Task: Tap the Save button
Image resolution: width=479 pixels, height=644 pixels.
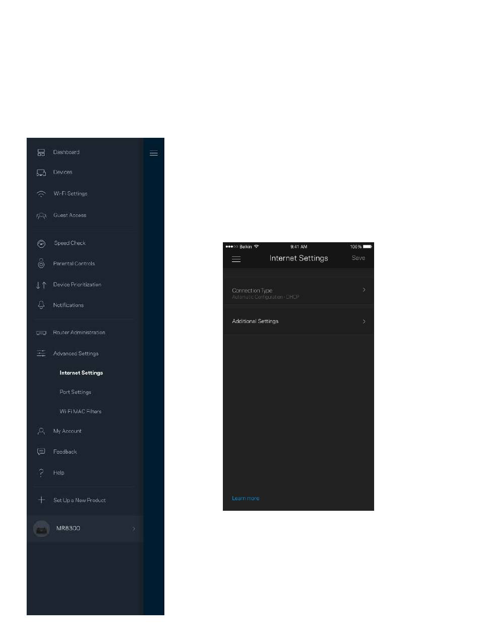Action: (358, 258)
